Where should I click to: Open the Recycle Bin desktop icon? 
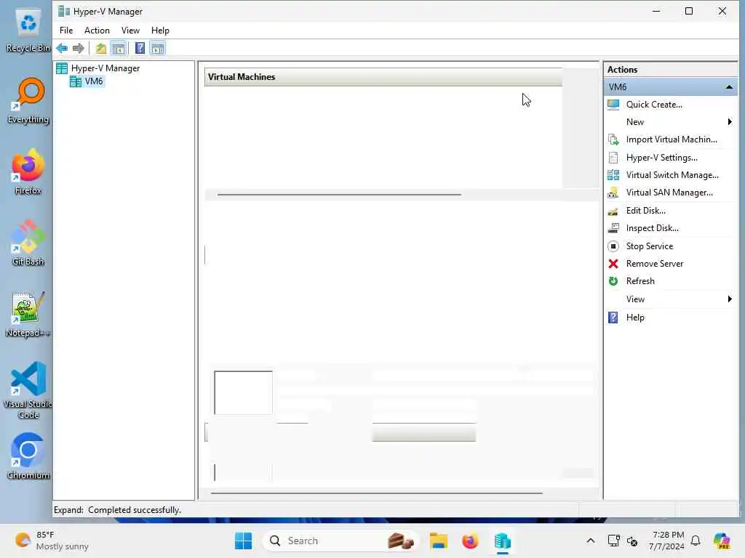28,31
